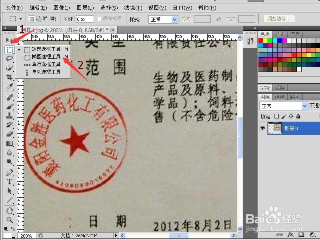Swap width and height values
This screenshot has height=240, width=320.
[x=218, y=19]
